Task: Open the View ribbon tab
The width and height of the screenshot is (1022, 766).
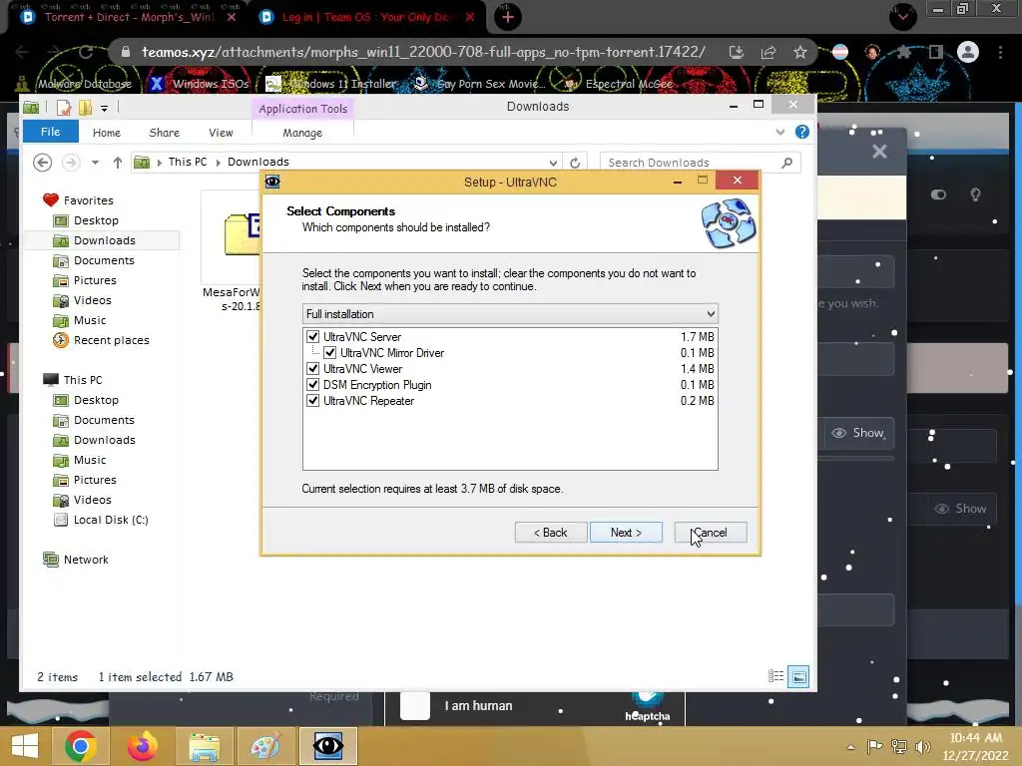Action: point(221,133)
